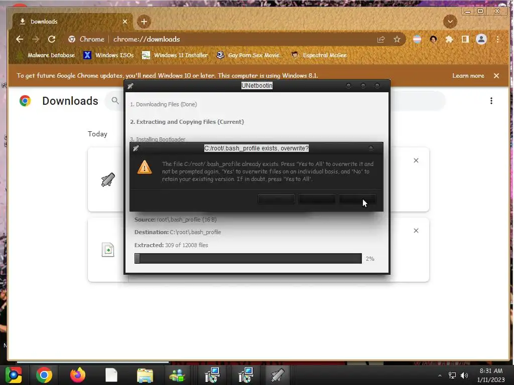Click the Source root\.bash_profile line
The width and height of the screenshot is (514, 385).
175,220
